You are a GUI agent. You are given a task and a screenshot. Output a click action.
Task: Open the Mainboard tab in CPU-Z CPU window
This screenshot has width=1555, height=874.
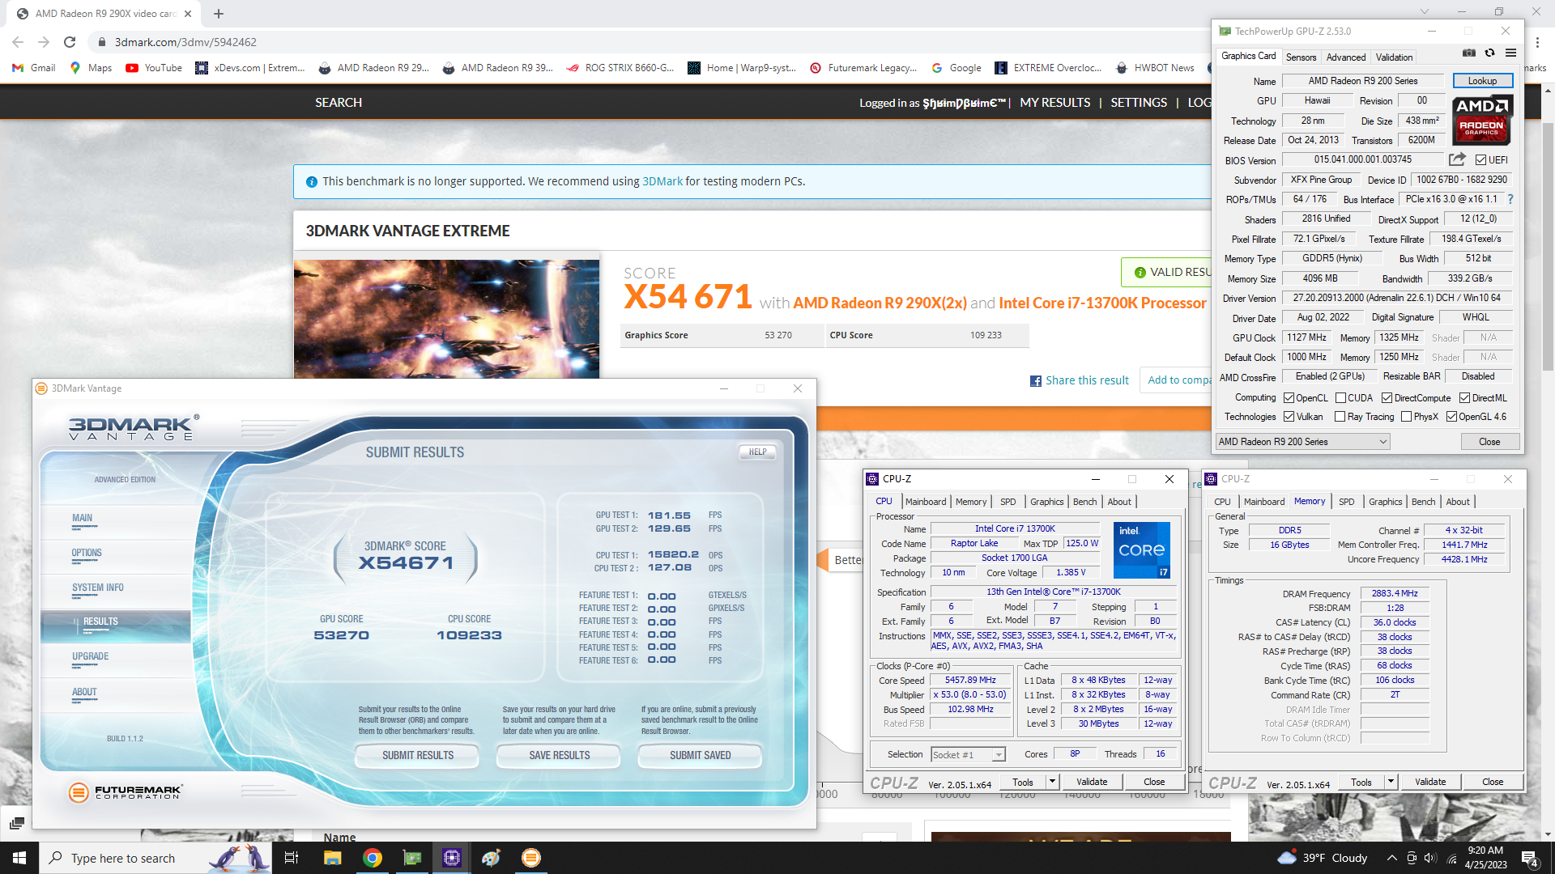point(925,502)
